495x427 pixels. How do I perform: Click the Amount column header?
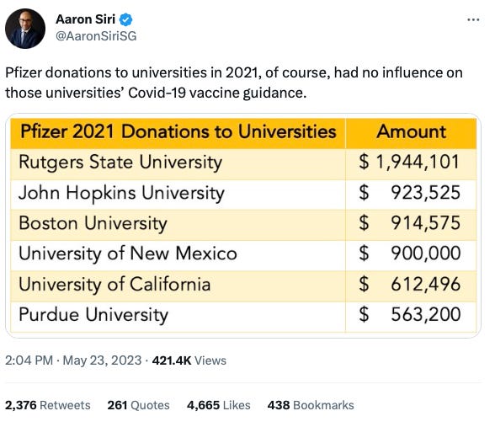411,133
